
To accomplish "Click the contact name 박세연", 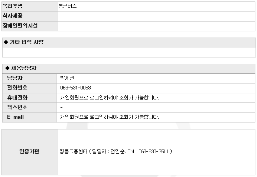I will pos(67,78).
